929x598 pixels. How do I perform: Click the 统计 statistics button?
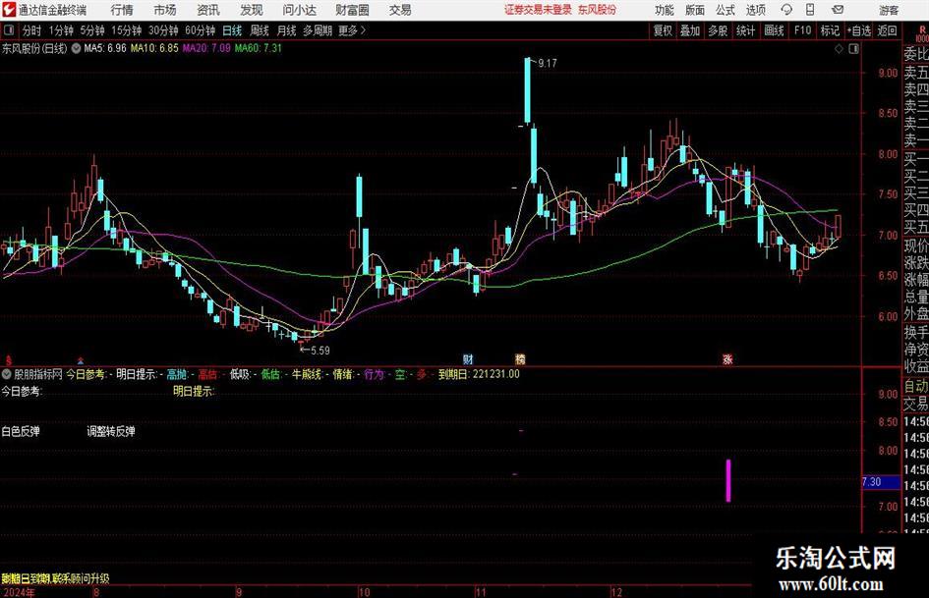click(745, 30)
